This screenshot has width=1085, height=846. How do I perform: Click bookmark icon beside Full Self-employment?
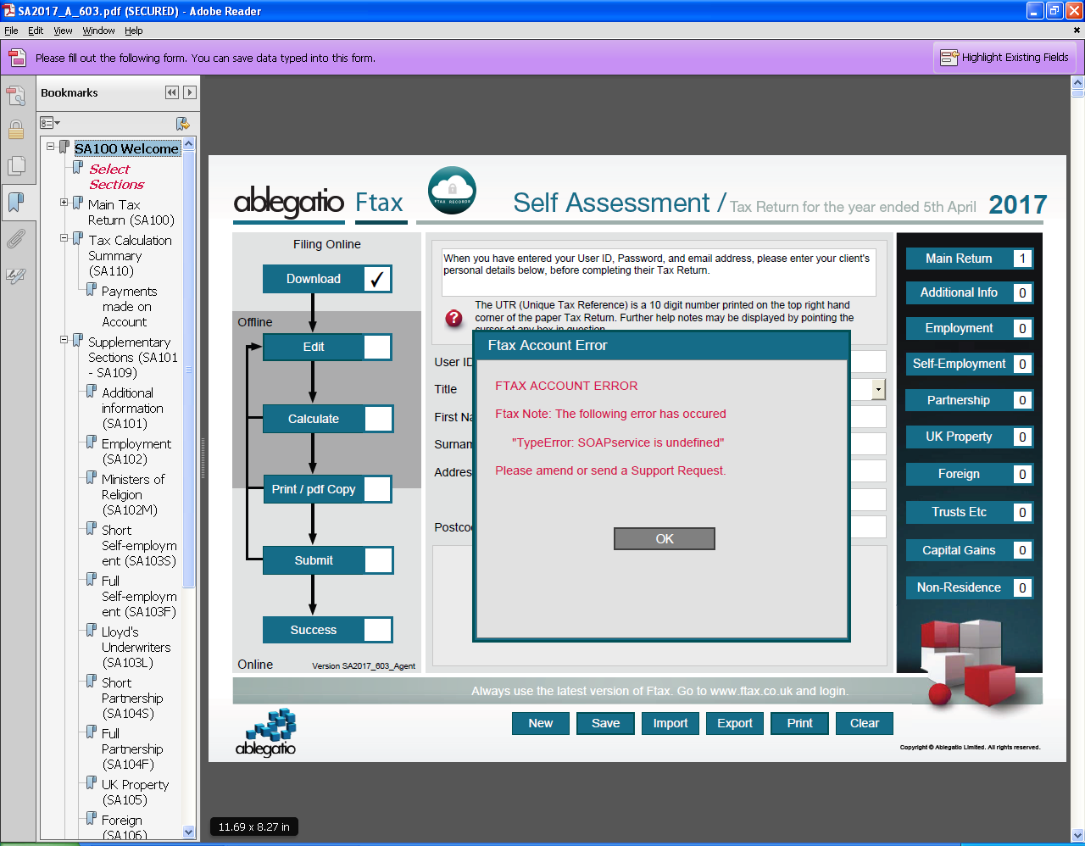[92, 580]
